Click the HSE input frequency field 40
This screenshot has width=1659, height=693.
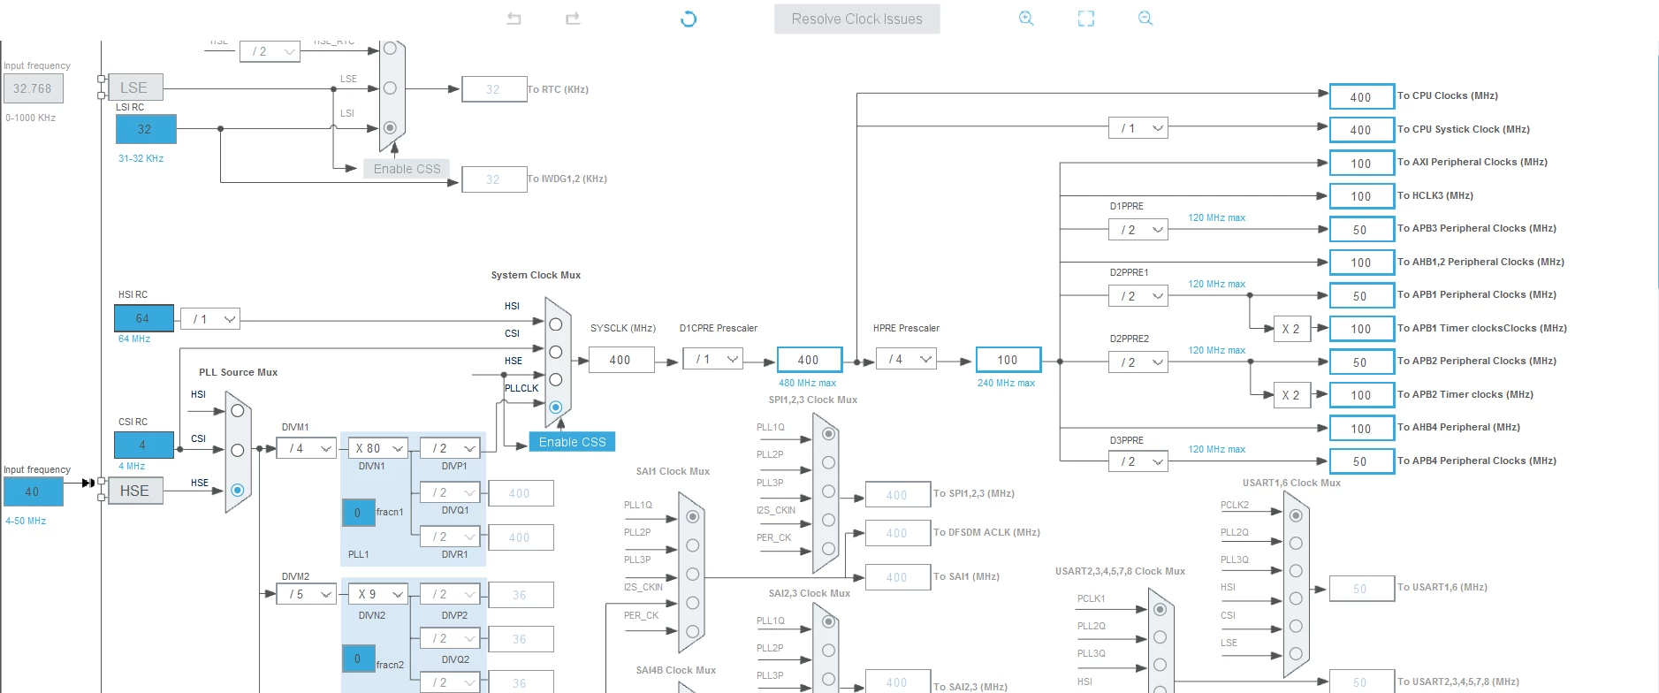[33, 491]
